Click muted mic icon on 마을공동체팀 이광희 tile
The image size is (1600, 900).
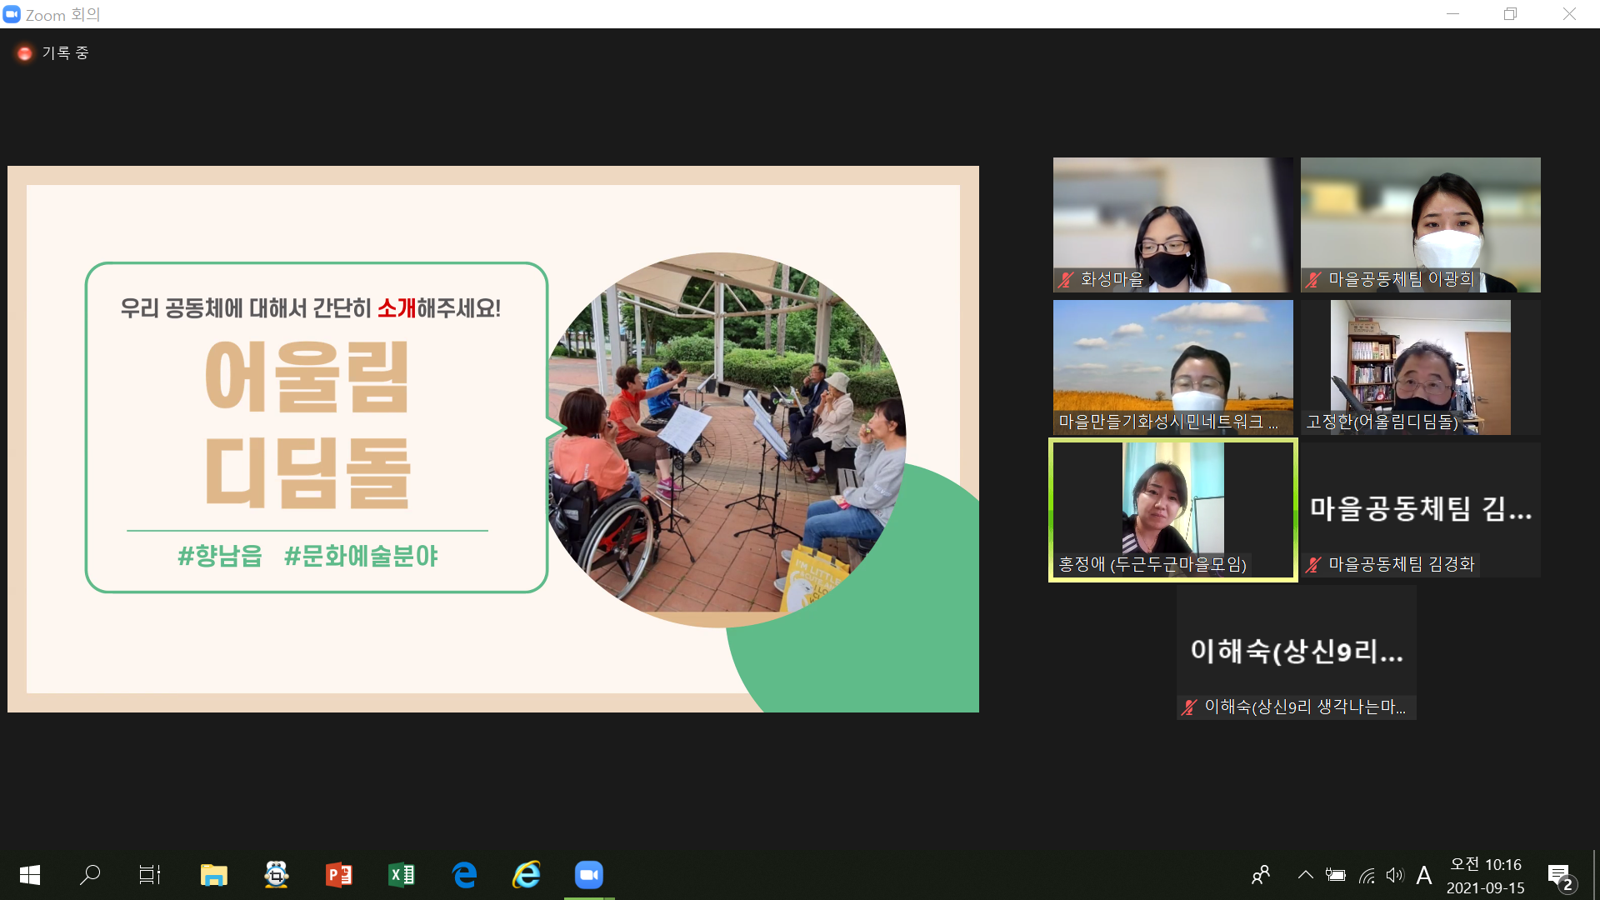point(1313,280)
